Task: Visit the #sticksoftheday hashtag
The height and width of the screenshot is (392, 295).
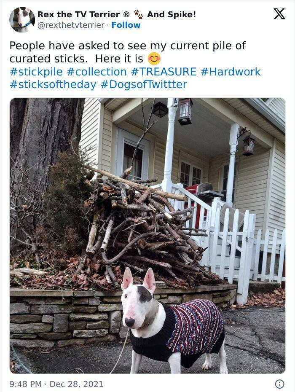Action: tap(53, 85)
